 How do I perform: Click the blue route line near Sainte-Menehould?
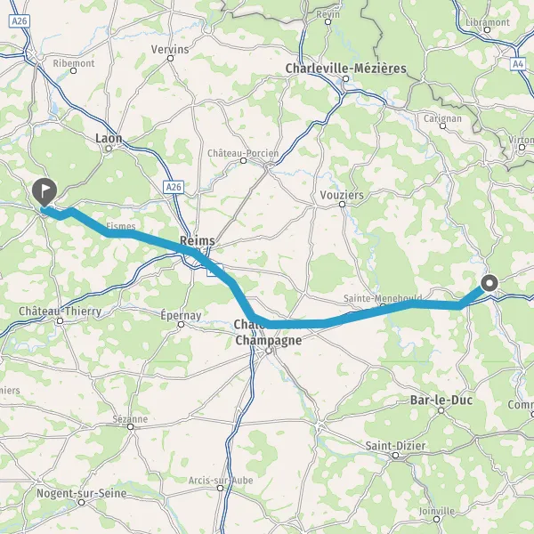pyautogui.click(x=383, y=309)
